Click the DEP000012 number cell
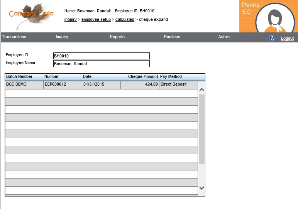 click(63, 84)
